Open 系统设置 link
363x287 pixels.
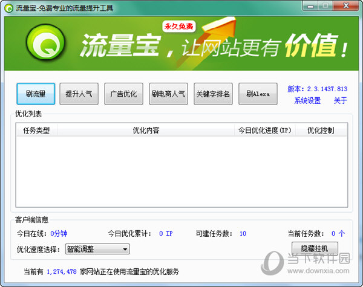[x=307, y=100]
